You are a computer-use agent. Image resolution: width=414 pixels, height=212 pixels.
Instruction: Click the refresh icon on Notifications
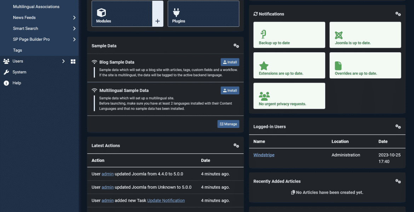[x=255, y=14]
